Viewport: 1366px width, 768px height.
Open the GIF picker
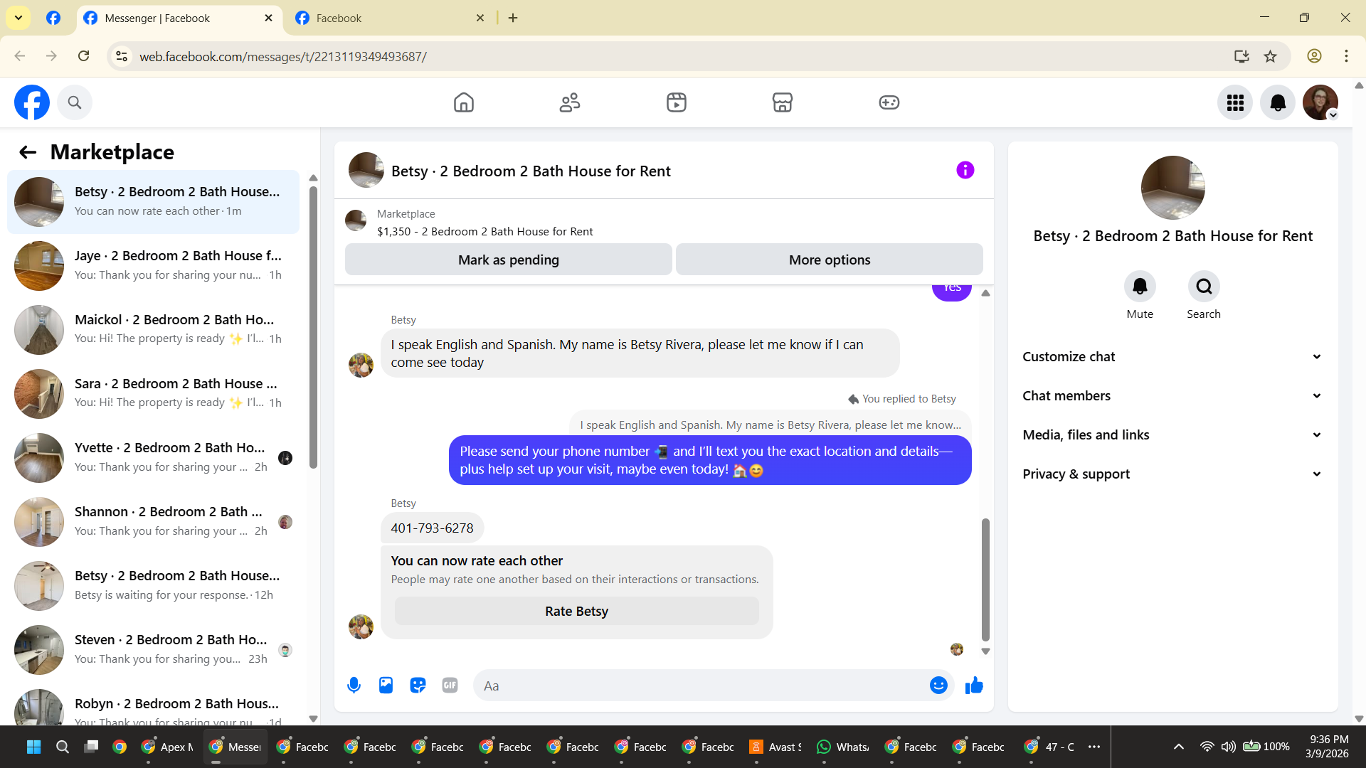450,686
